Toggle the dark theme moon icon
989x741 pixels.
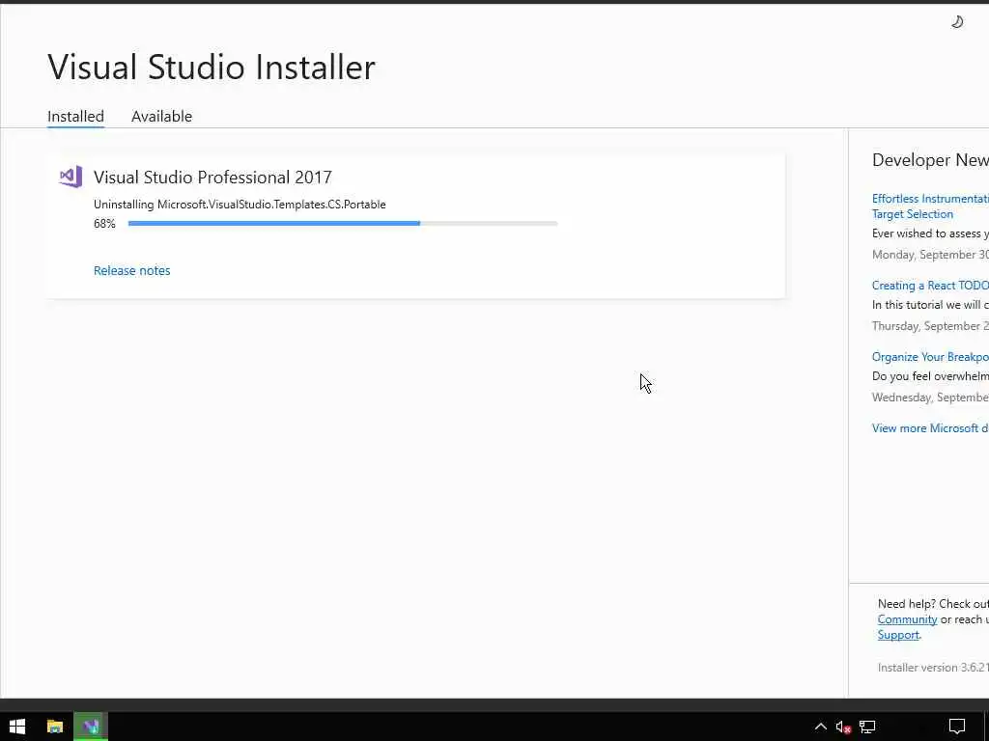(957, 22)
